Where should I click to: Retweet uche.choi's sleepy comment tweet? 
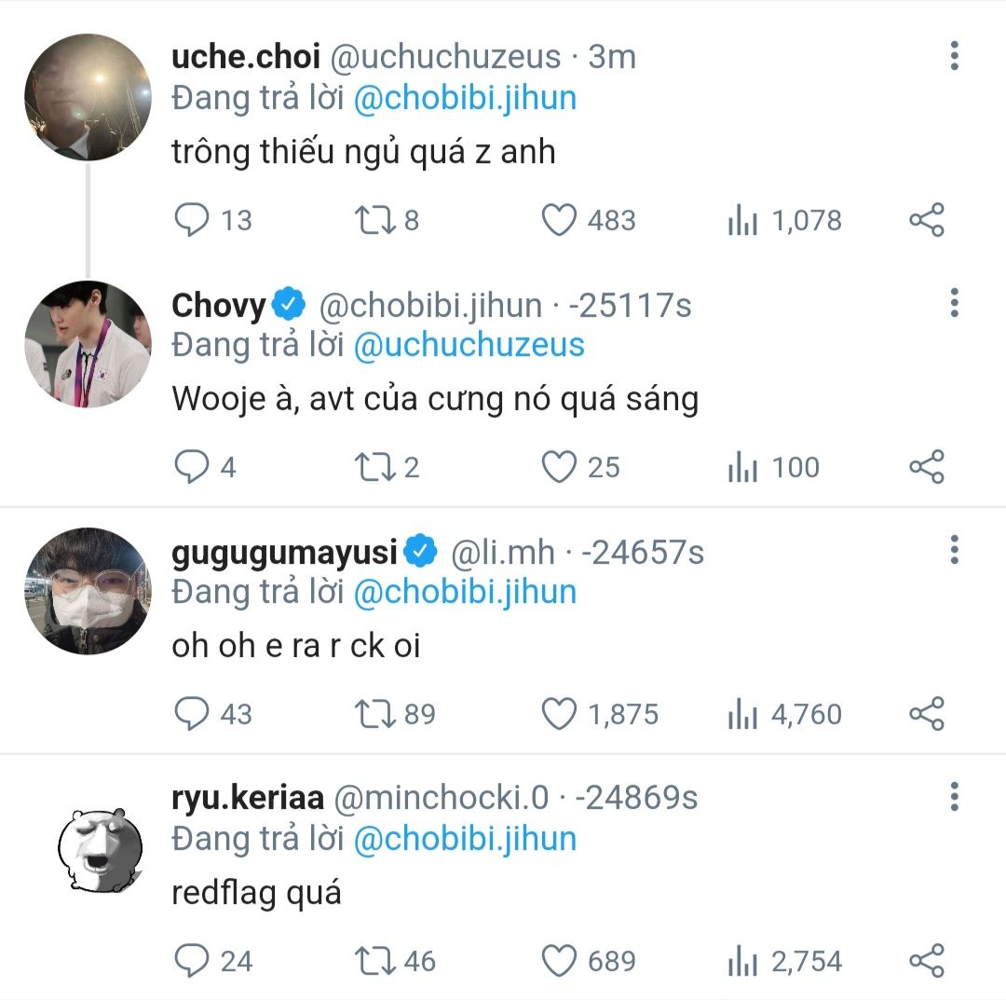tap(374, 220)
